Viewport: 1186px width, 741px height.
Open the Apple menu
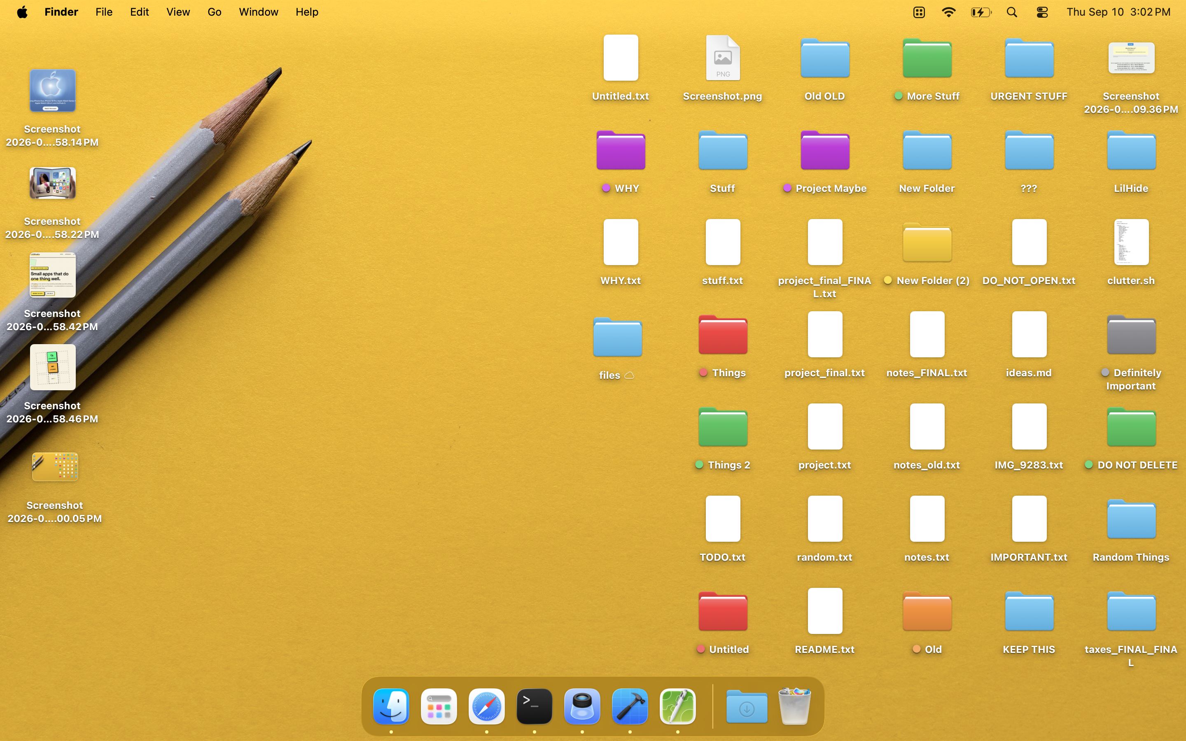tap(22, 12)
